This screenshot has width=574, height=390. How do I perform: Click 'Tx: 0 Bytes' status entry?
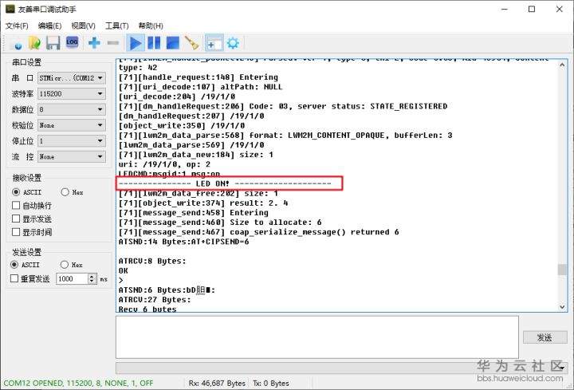pyautogui.click(x=271, y=384)
